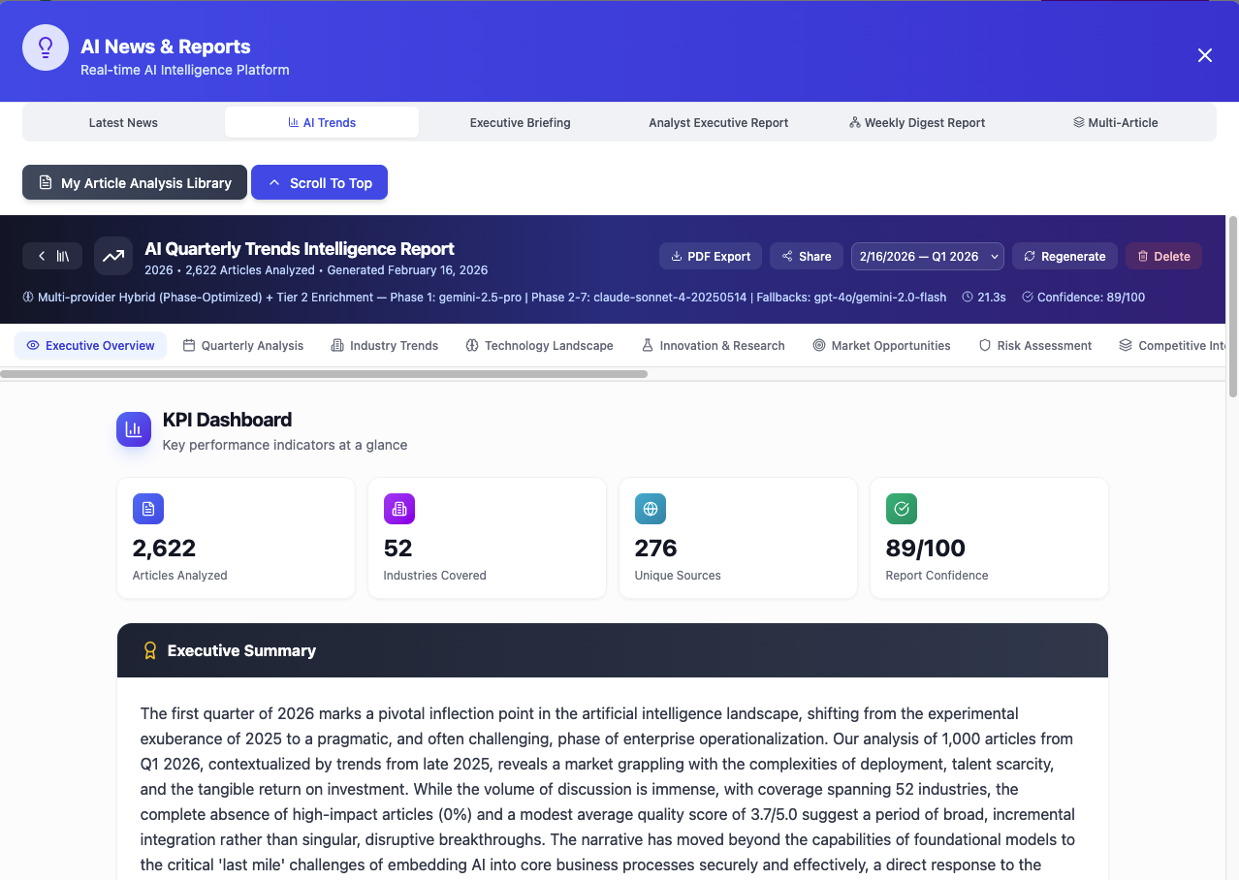
Task: Select the Quarterly Analysis section tab
Action: click(243, 345)
